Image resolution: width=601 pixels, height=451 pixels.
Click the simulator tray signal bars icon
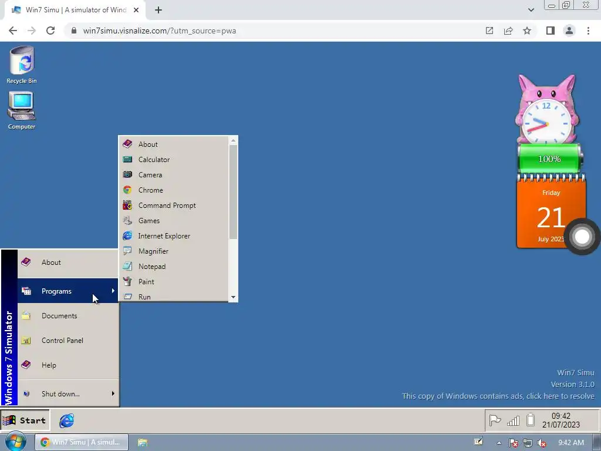coord(513,420)
